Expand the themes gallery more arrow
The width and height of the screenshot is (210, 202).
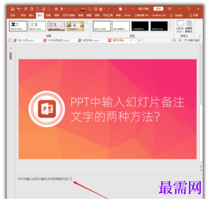[86, 30]
